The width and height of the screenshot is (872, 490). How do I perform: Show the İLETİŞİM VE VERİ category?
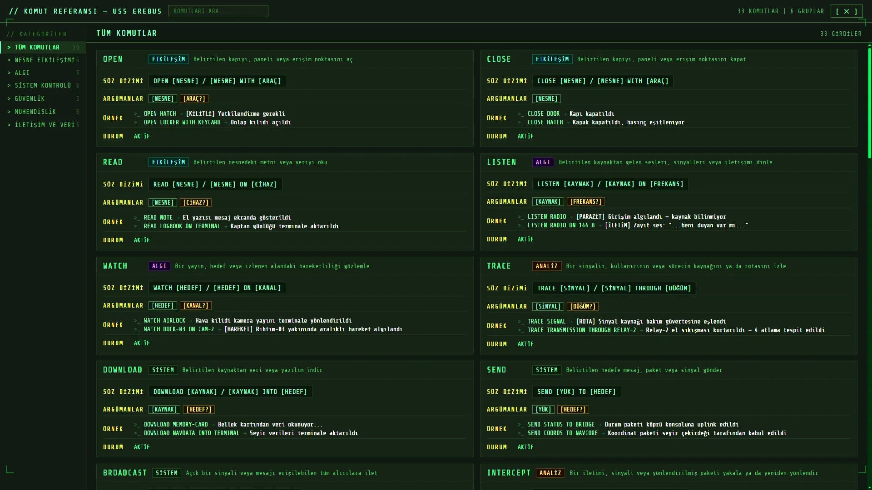pyautogui.click(x=43, y=125)
